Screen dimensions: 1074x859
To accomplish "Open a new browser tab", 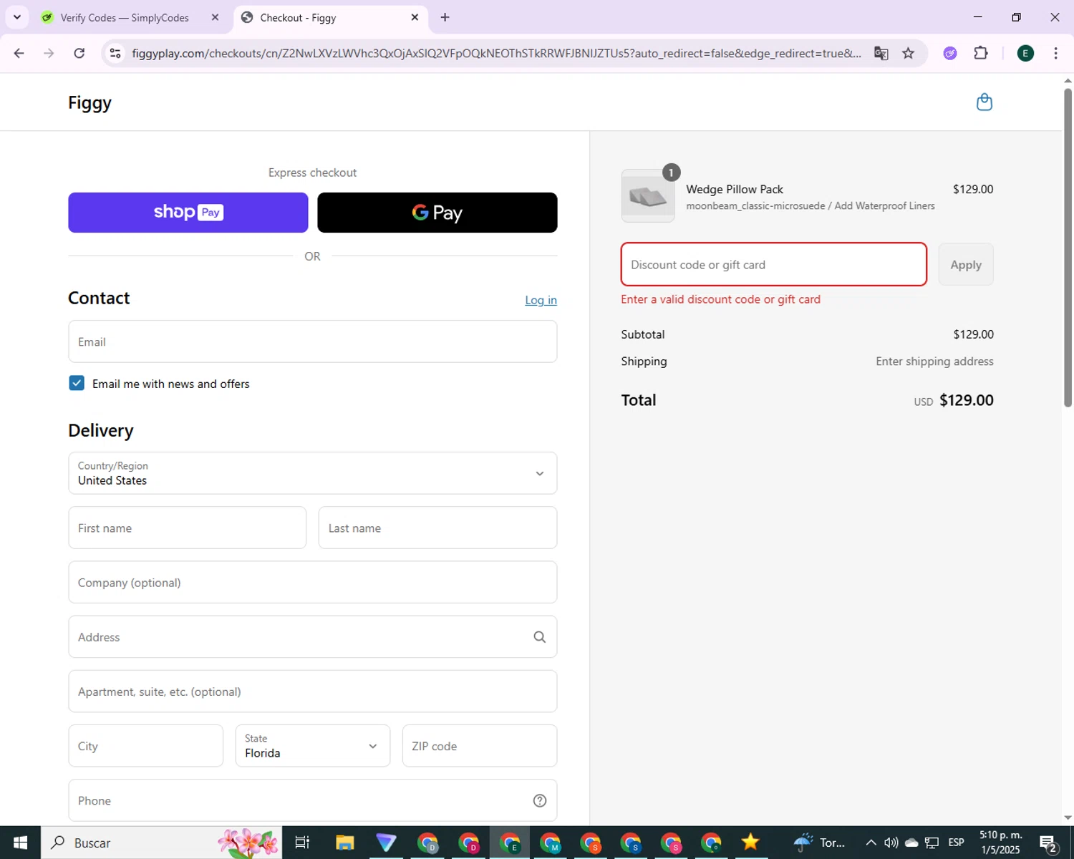I will pyautogui.click(x=445, y=17).
